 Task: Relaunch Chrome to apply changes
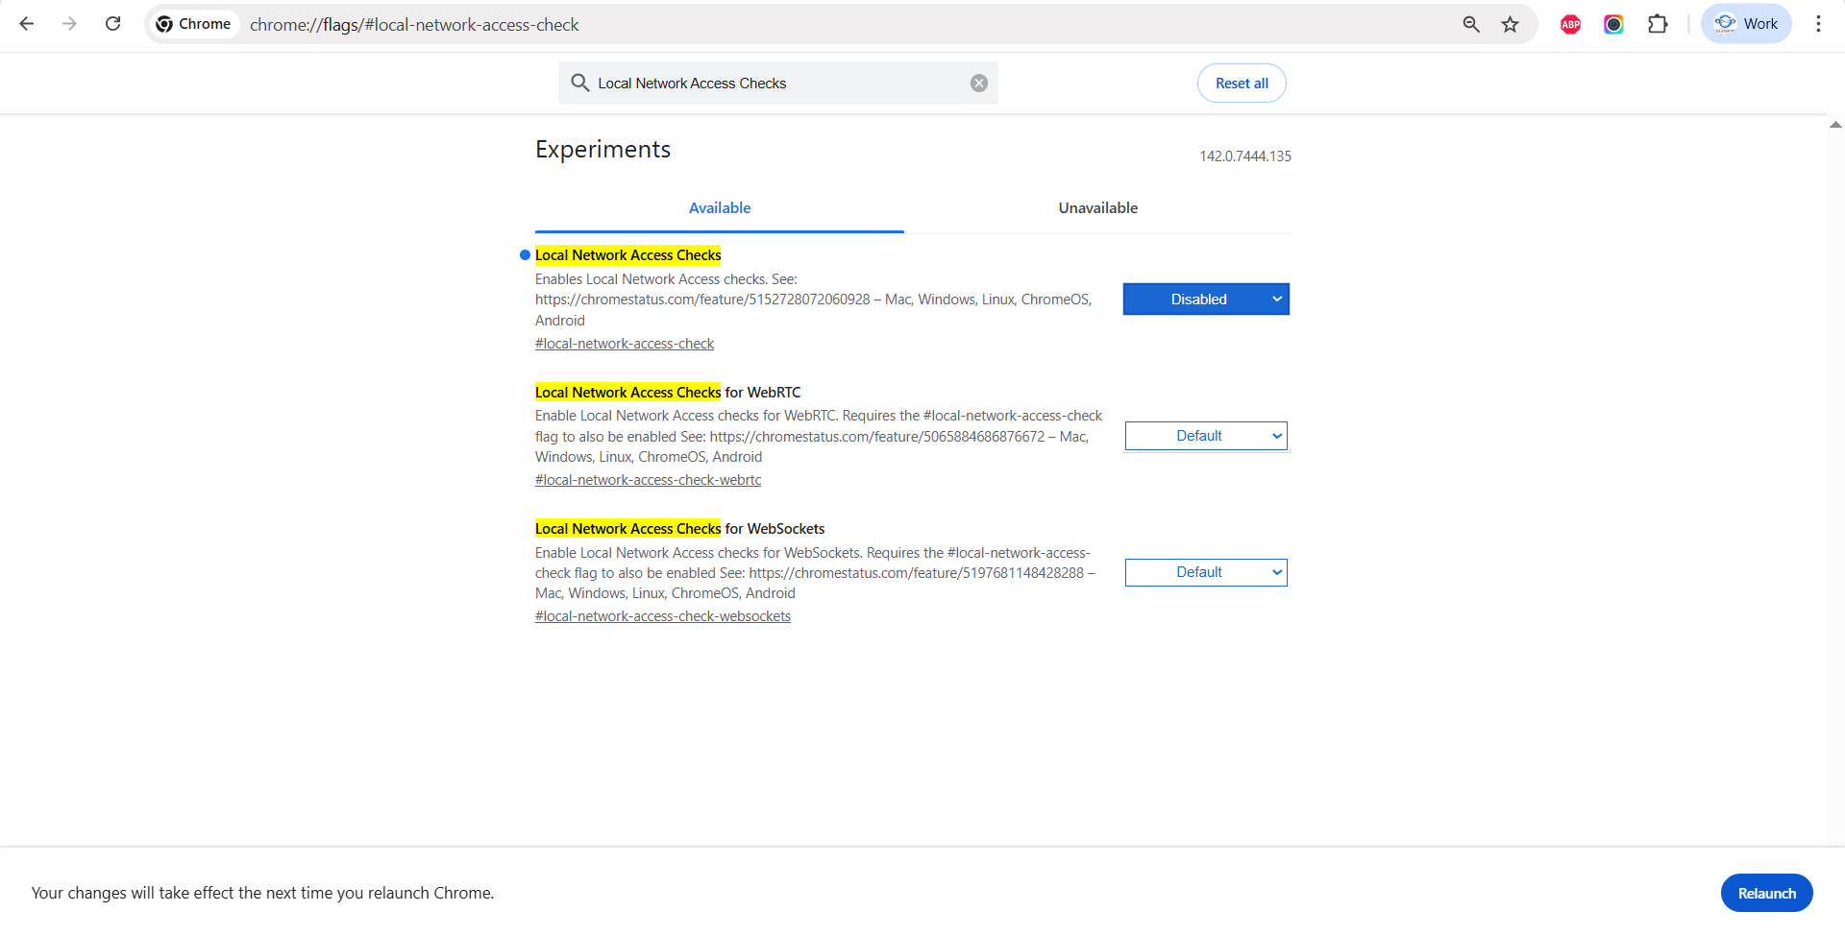coord(1765,893)
